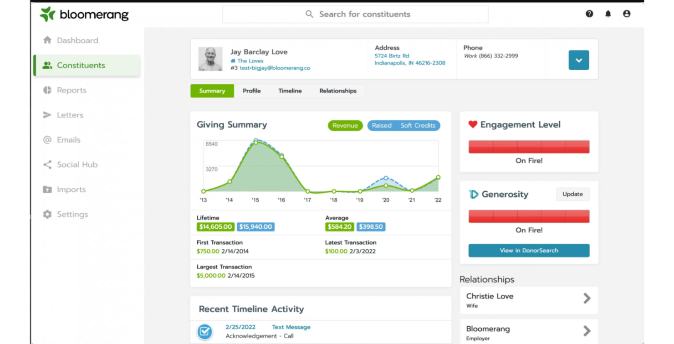Click Jay Barclay Love's profile photo
The height and width of the screenshot is (344, 674).
coord(210,59)
